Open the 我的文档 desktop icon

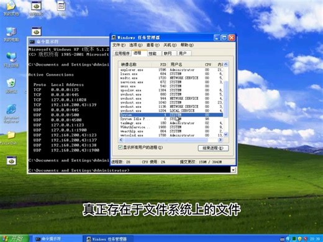[x=11, y=8]
